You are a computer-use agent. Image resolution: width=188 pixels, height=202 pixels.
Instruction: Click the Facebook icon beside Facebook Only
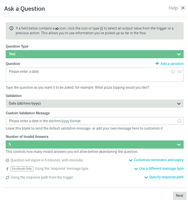pyautogui.click(x=7, y=169)
